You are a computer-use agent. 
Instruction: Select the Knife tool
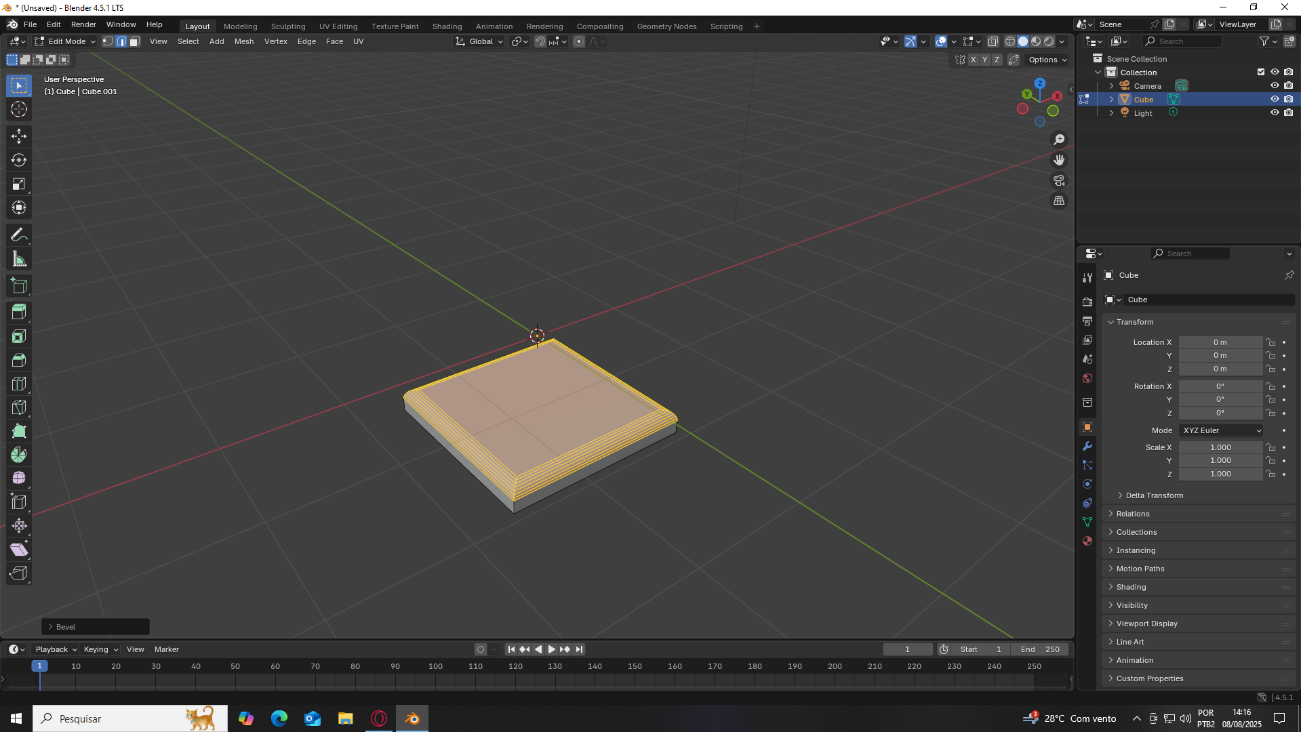click(x=19, y=407)
